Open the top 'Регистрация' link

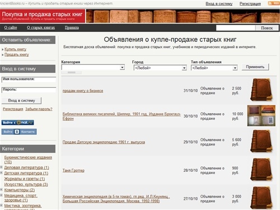250,3
